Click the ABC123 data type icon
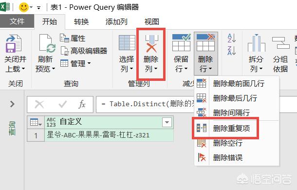 click(x=51, y=122)
